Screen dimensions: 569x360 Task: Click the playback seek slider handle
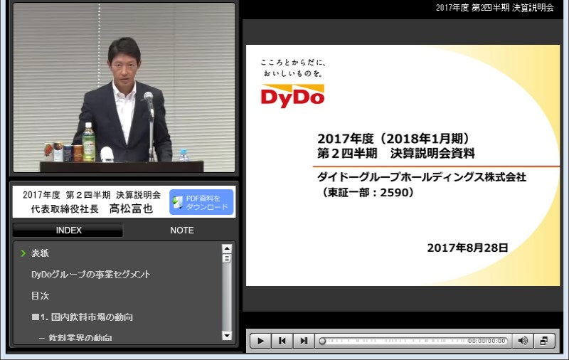click(322, 341)
